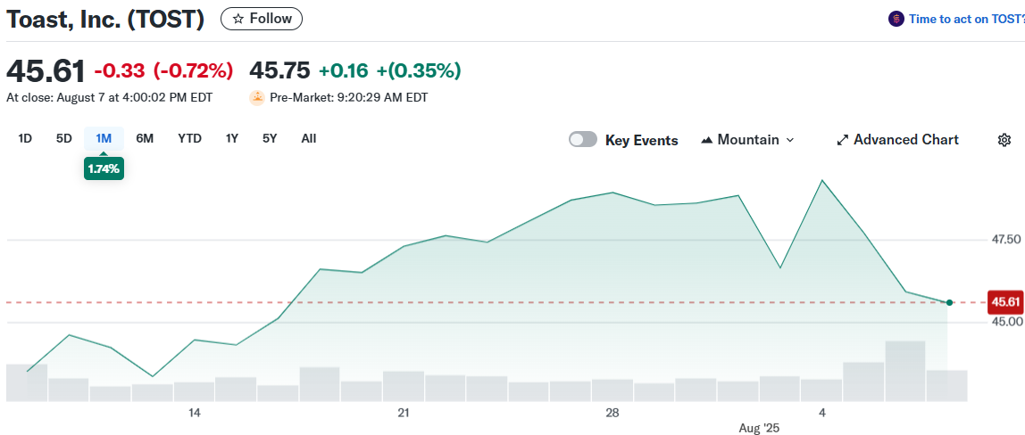Click the date label 28

(x=612, y=413)
